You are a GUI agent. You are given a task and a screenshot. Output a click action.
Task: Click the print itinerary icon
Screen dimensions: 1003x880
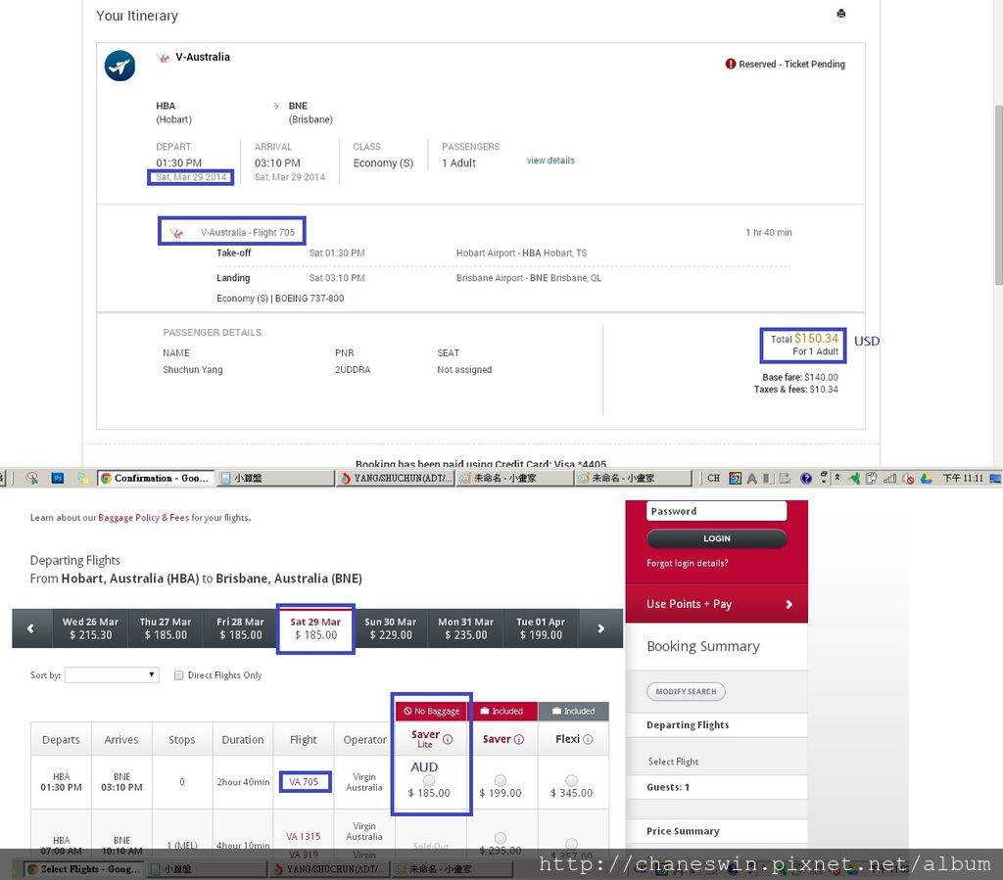(841, 14)
